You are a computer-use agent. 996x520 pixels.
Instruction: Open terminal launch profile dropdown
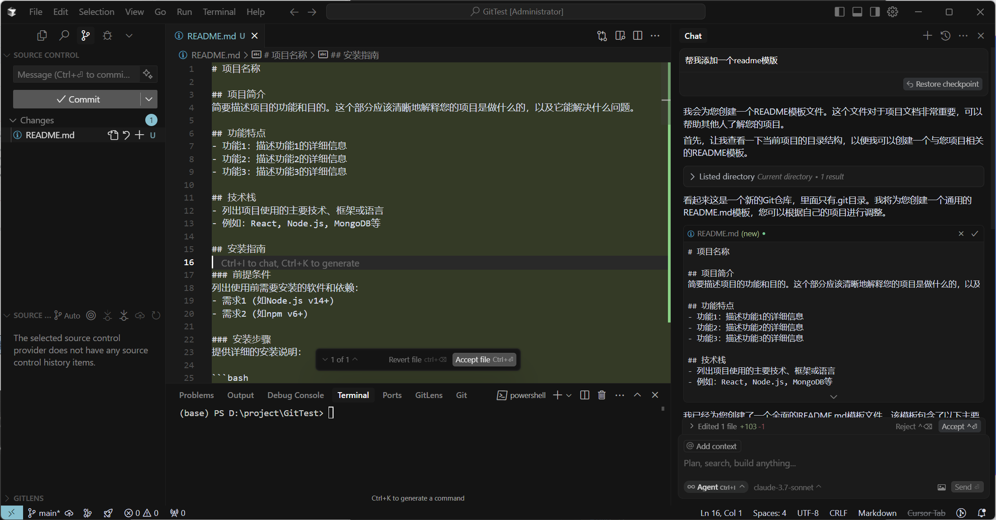(569, 395)
